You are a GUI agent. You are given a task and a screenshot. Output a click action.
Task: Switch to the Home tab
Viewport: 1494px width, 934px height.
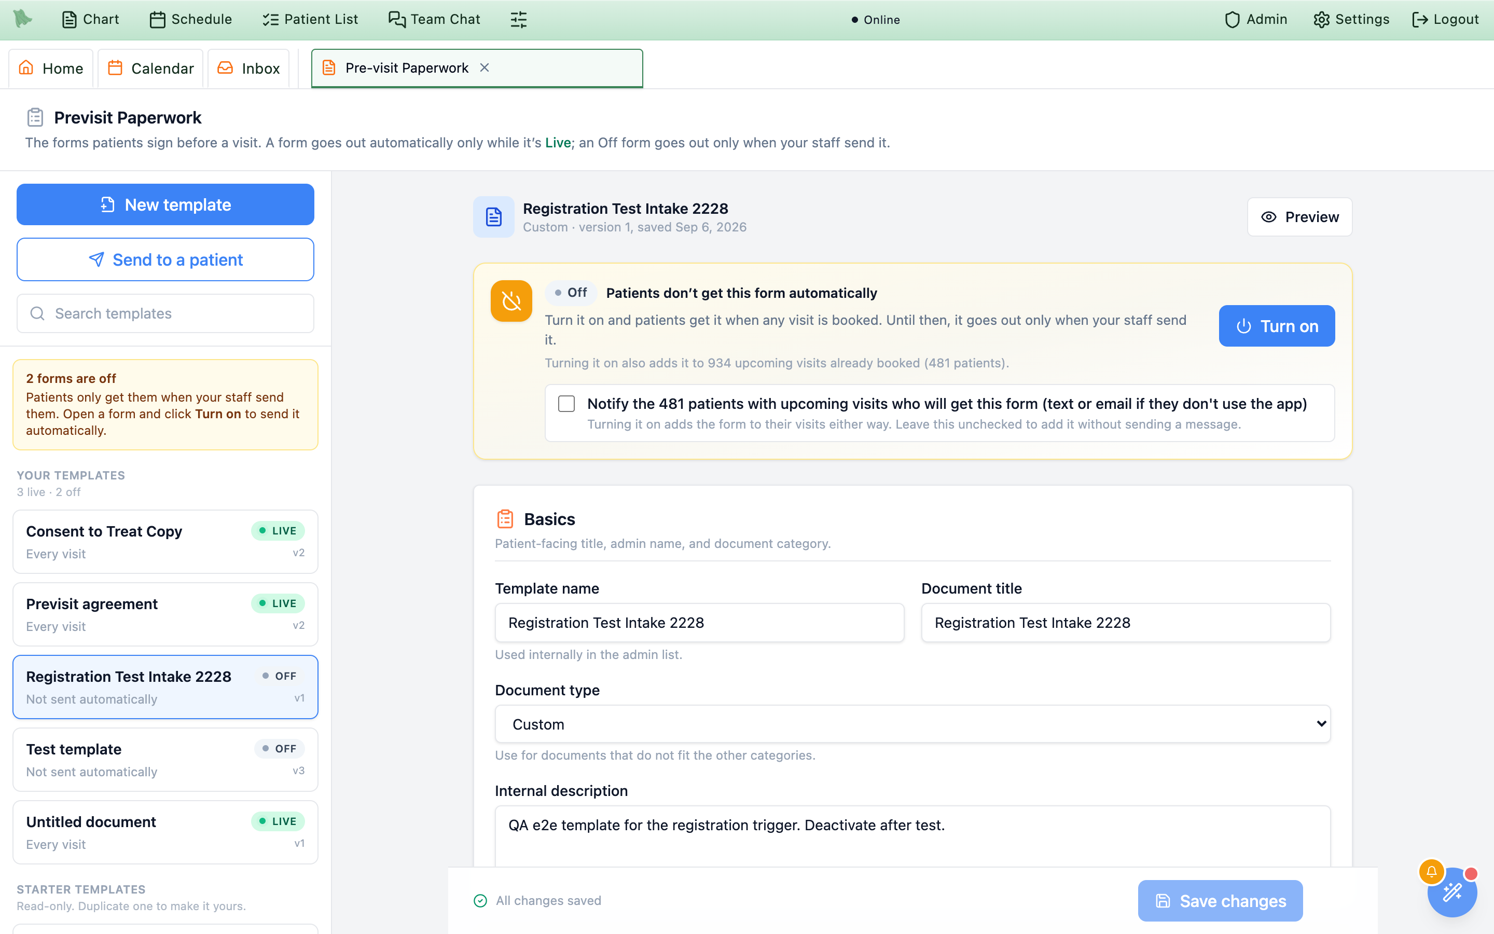click(x=51, y=68)
